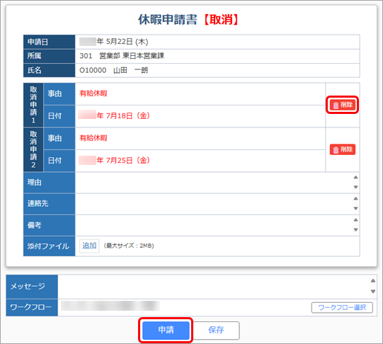Image resolution: width=383 pixels, height=344 pixels.
Task: Click the 取消申請1 row header
Action: [33, 105]
